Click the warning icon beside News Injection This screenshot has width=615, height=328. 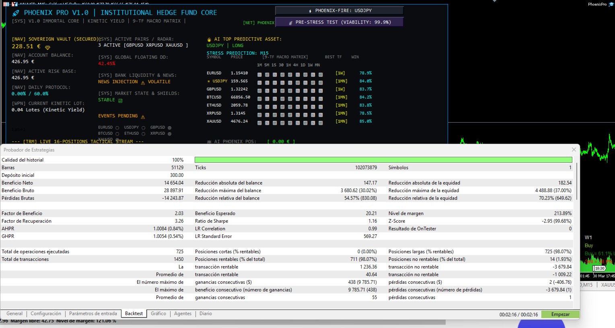143,82
